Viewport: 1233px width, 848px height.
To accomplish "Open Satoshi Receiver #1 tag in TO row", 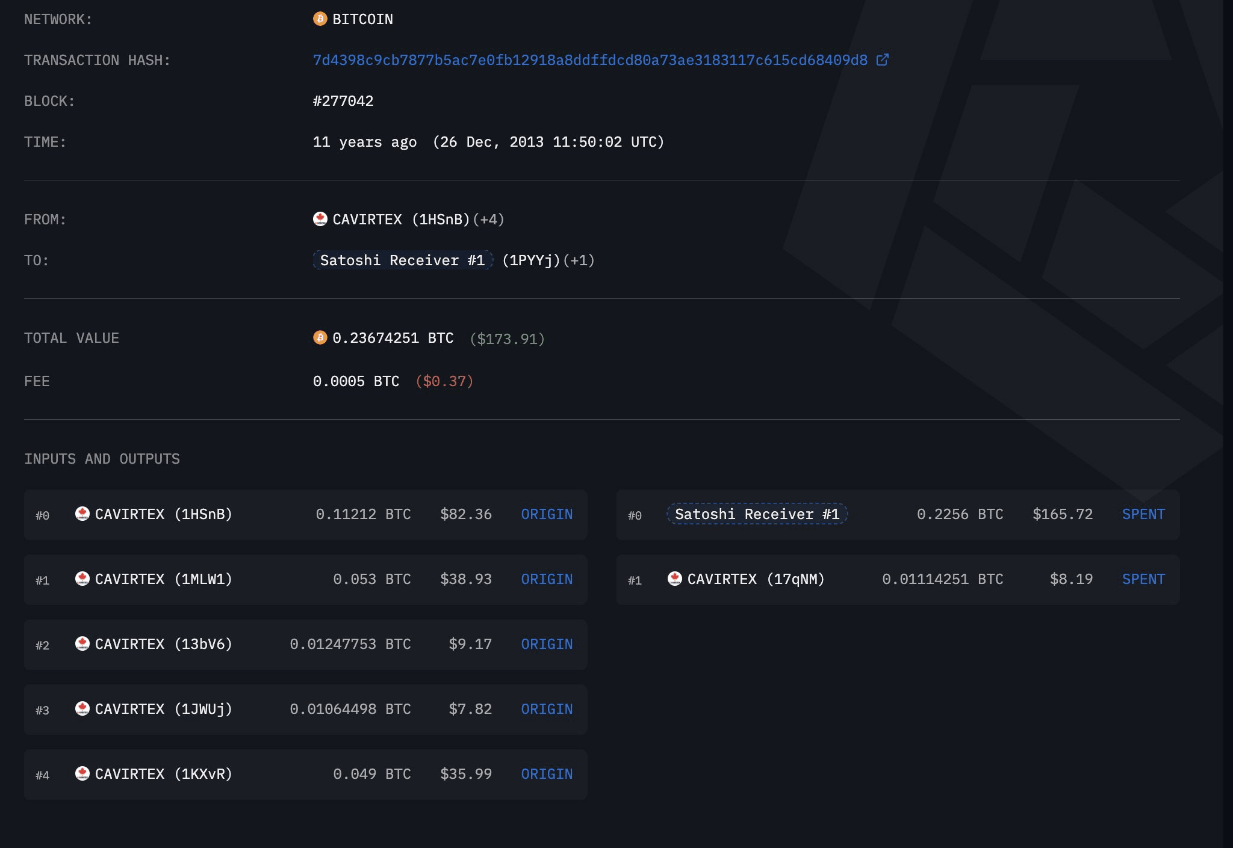I will 402,260.
